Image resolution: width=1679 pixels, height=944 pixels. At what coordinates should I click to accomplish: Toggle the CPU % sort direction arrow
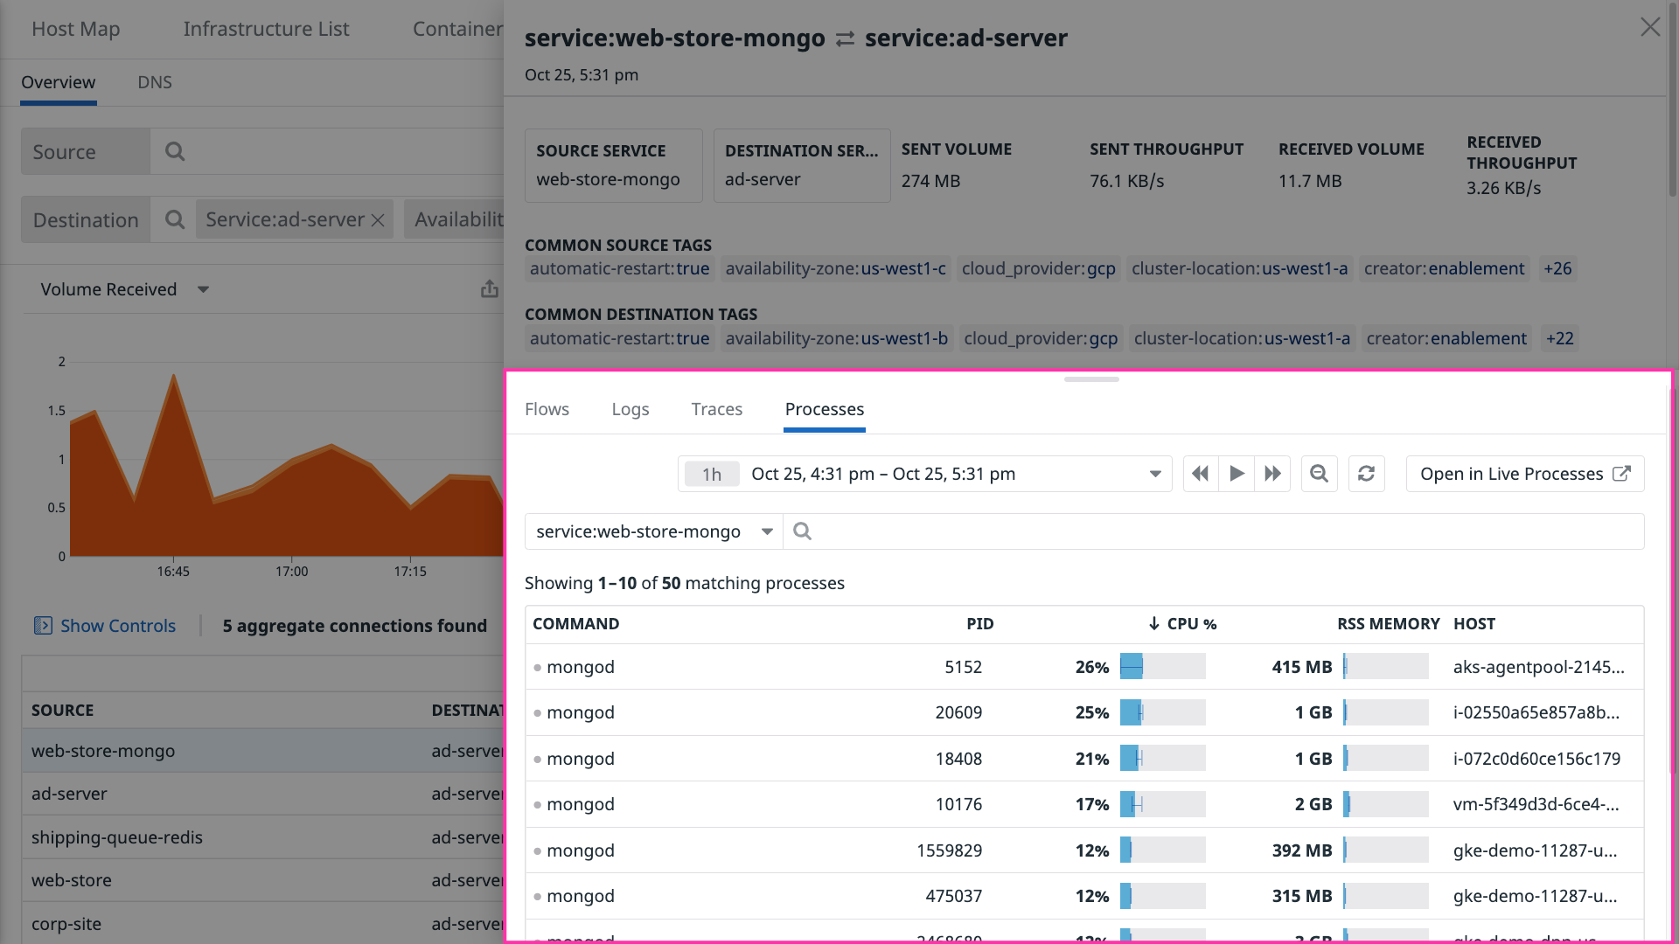[1153, 623]
